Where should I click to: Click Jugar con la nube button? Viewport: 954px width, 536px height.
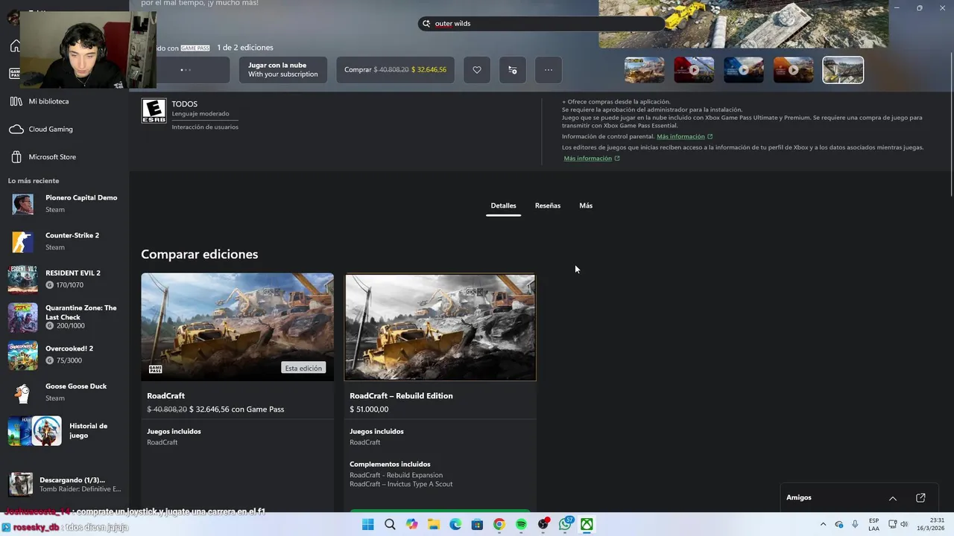coord(283,70)
